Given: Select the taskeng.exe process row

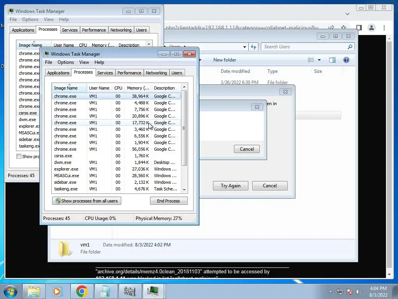Looking at the screenshot, I should [x=116, y=189].
